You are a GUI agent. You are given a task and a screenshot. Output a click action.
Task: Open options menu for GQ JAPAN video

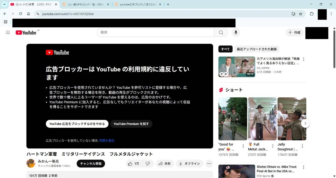(304, 59)
